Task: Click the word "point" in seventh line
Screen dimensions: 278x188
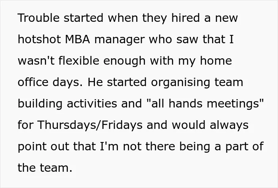Action: 32,147
